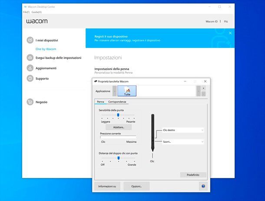265x201 pixels.
Task: Click the Pressione corrente bar
Action: tap(118, 137)
